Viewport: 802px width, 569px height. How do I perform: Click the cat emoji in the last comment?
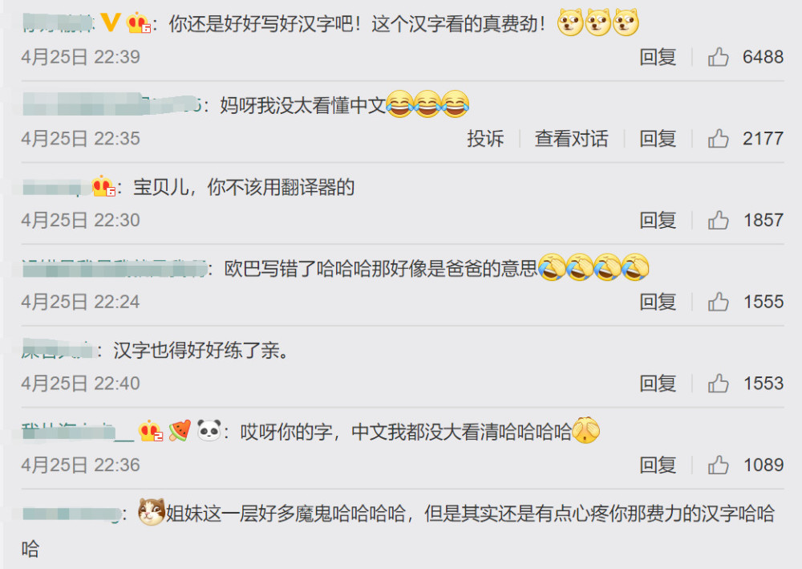(x=152, y=512)
